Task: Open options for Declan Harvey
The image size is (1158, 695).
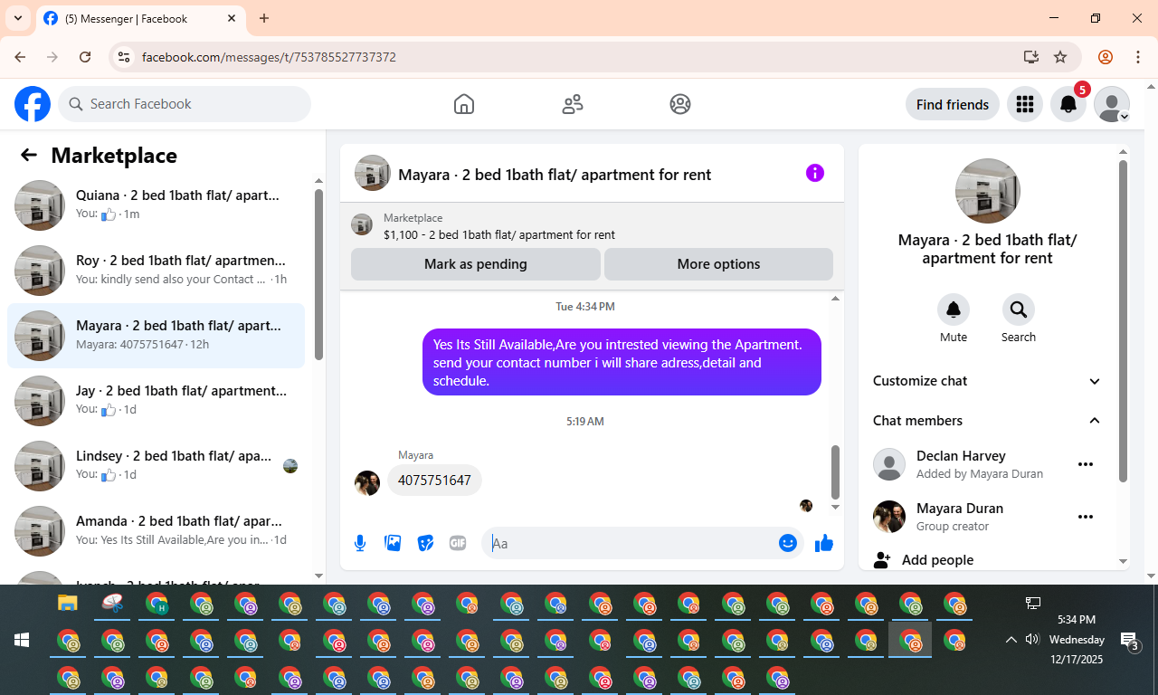Action: pyautogui.click(x=1086, y=464)
